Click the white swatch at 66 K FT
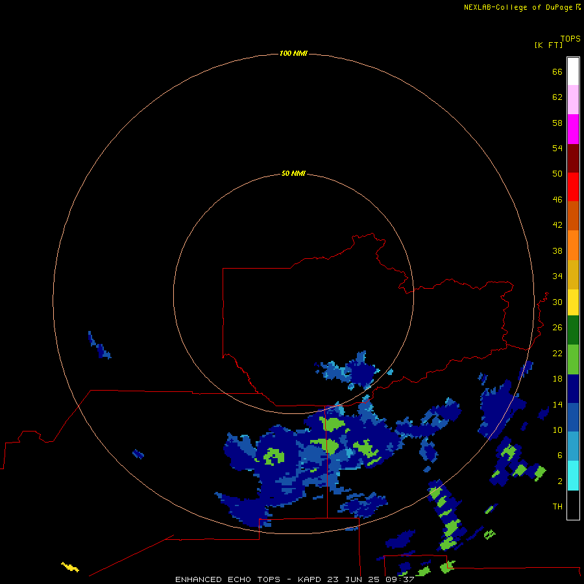 click(x=573, y=71)
